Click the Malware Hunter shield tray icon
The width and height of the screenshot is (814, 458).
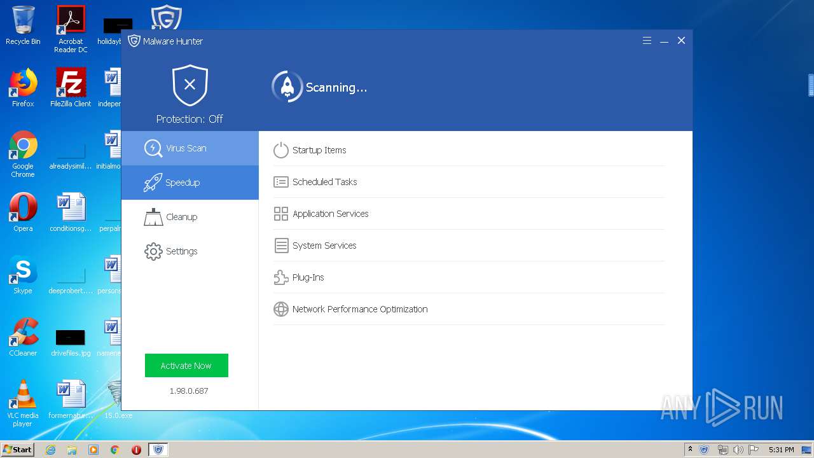coord(705,450)
